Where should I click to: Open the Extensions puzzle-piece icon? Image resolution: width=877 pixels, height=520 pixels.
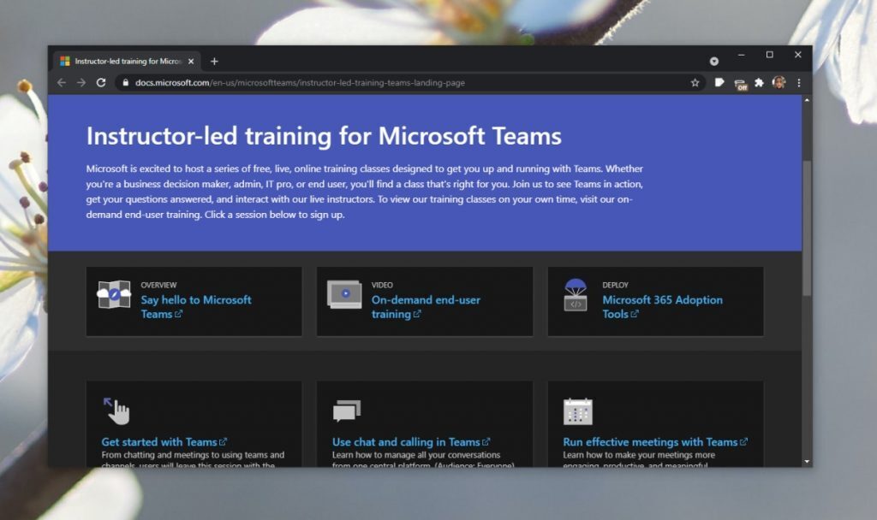click(x=757, y=83)
